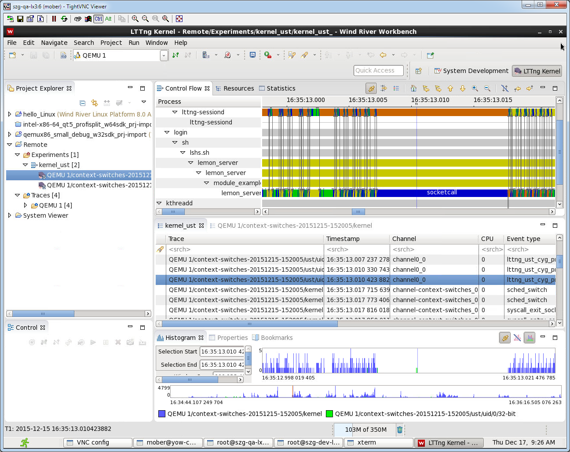The width and height of the screenshot is (570, 452).
Task: Click the back navigation yellow arrow
Action: coord(383,55)
